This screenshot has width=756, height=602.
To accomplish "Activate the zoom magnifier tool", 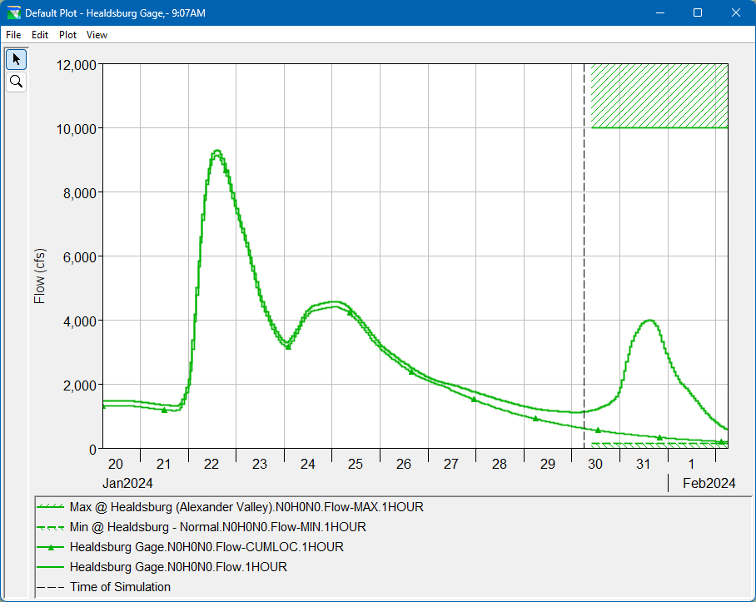I will coord(17,82).
